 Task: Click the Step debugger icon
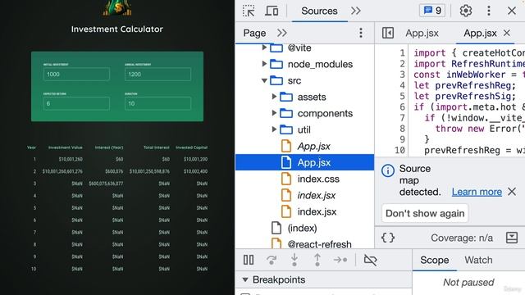click(x=340, y=260)
